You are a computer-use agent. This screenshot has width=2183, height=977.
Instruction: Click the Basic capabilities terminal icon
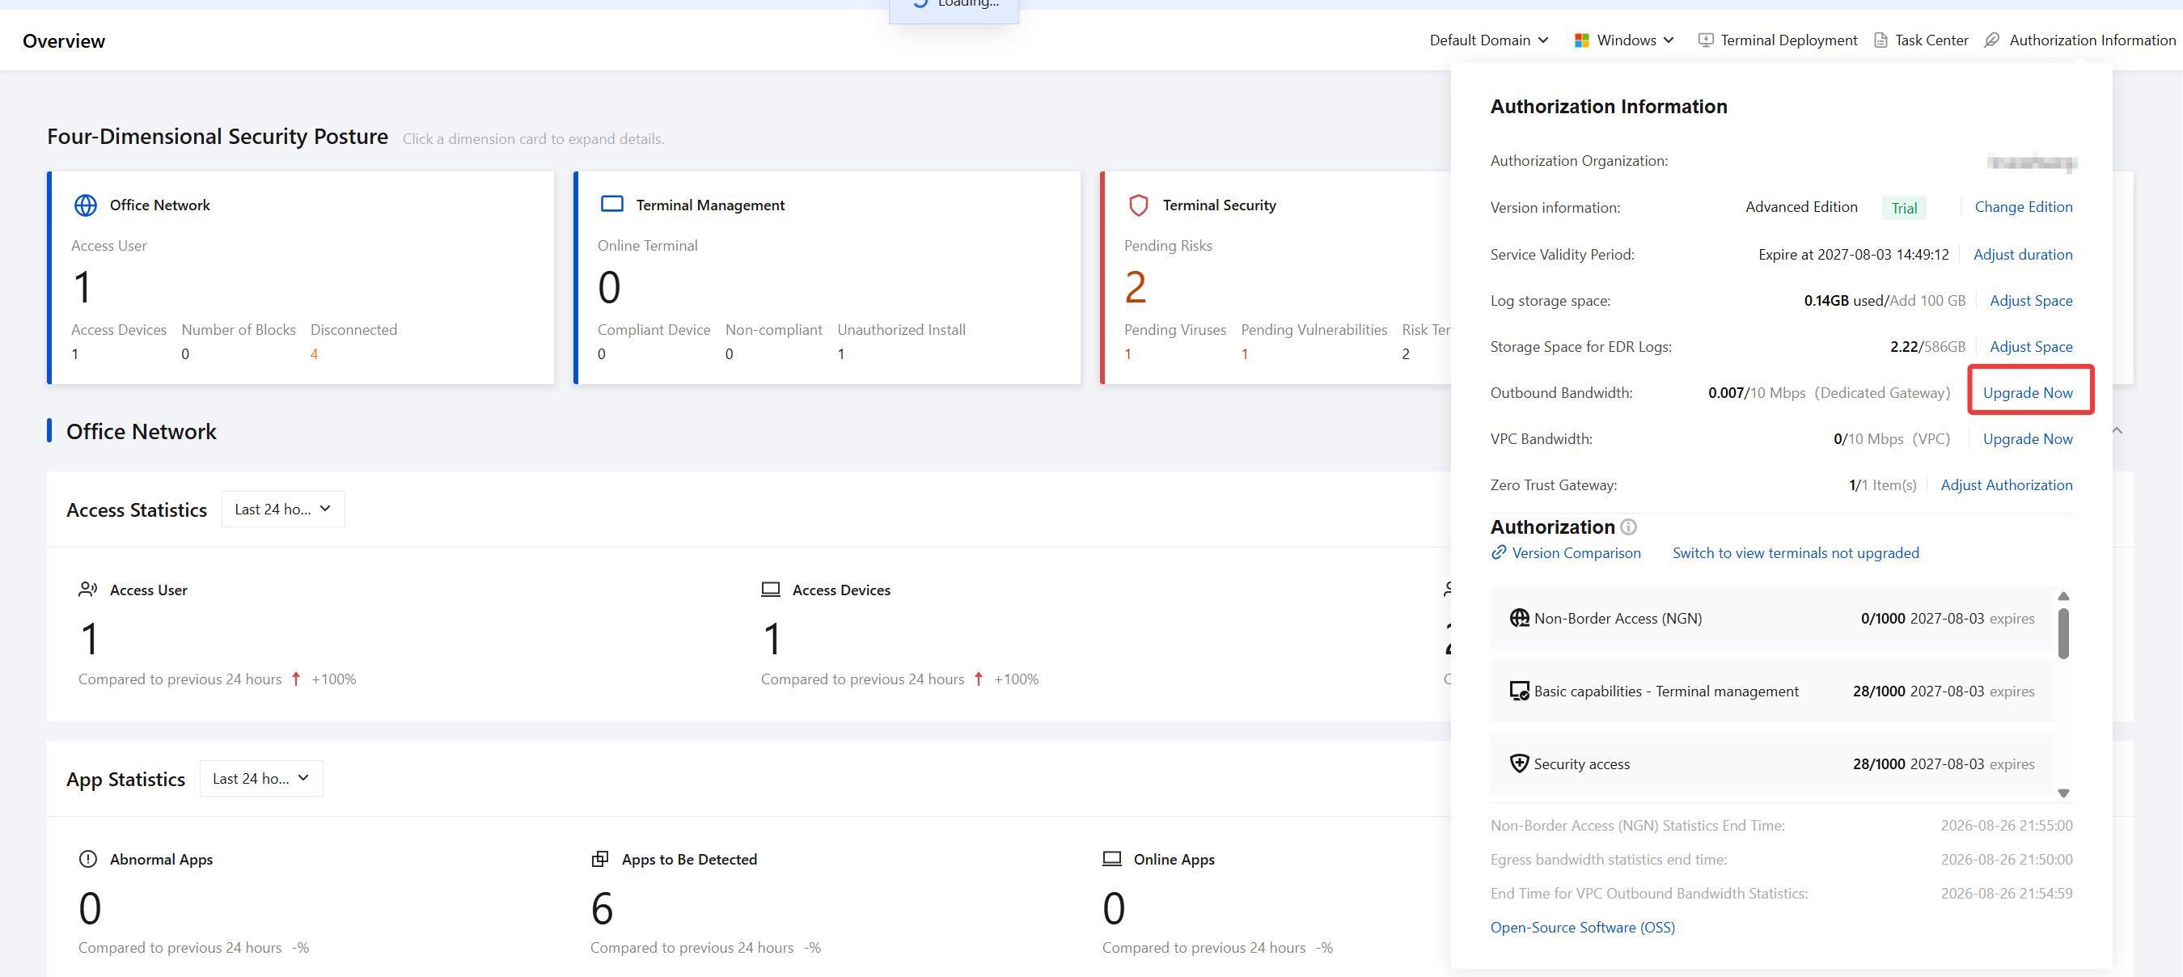pos(1519,691)
